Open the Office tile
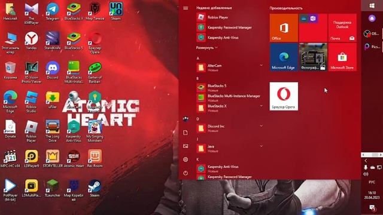383x215 pixels. tap(284, 28)
